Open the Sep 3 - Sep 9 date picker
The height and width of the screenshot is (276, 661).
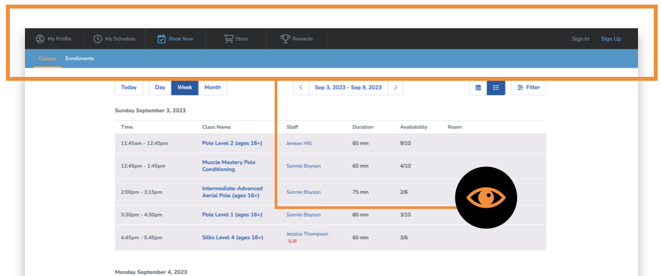point(348,87)
